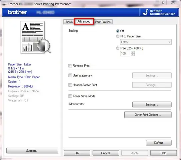Switch to the Basic tab
Viewport: 181px width, 160px height.
point(69,22)
